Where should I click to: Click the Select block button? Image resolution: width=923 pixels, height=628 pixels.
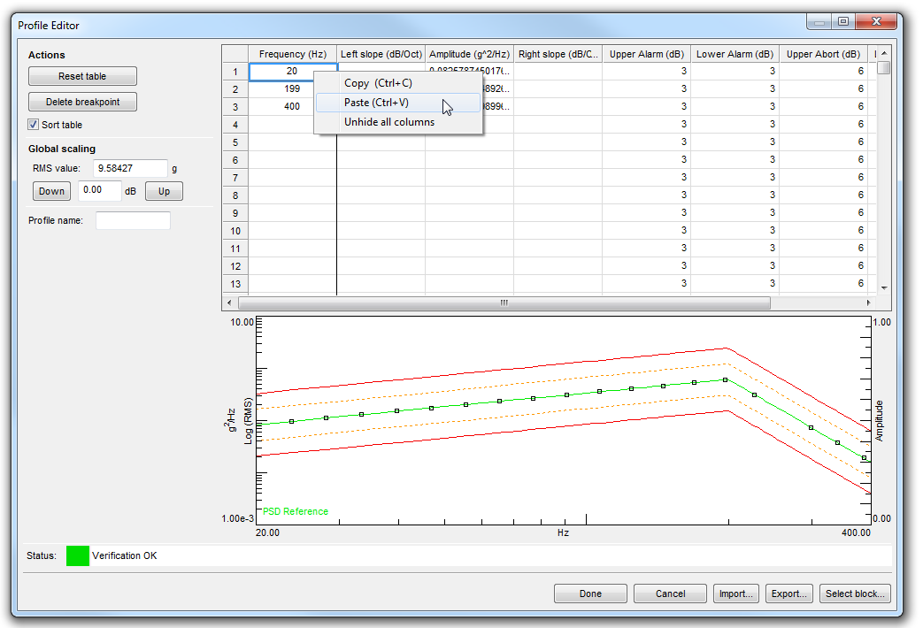855,594
